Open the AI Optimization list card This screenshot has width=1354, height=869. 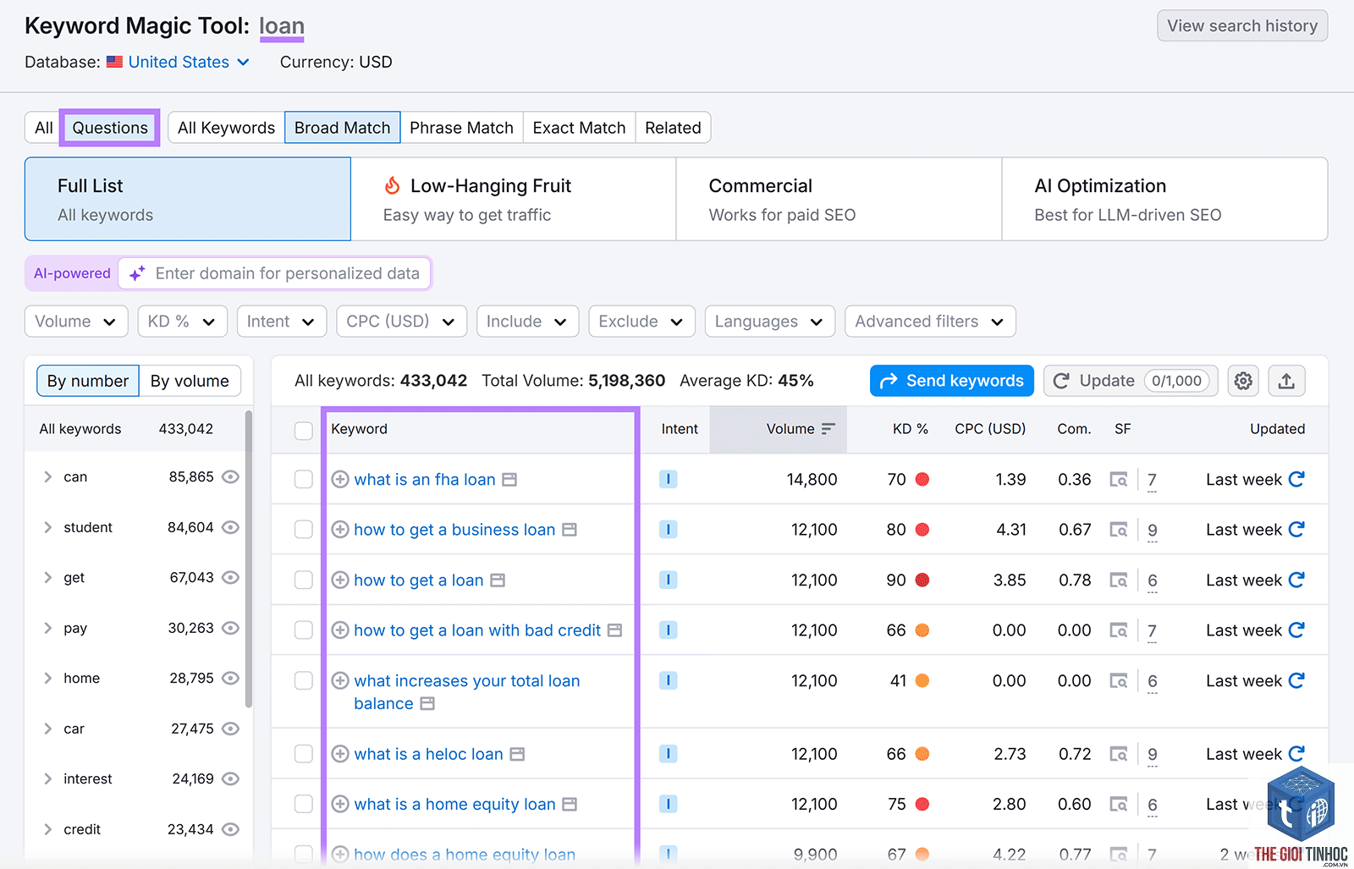click(x=1164, y=199)
